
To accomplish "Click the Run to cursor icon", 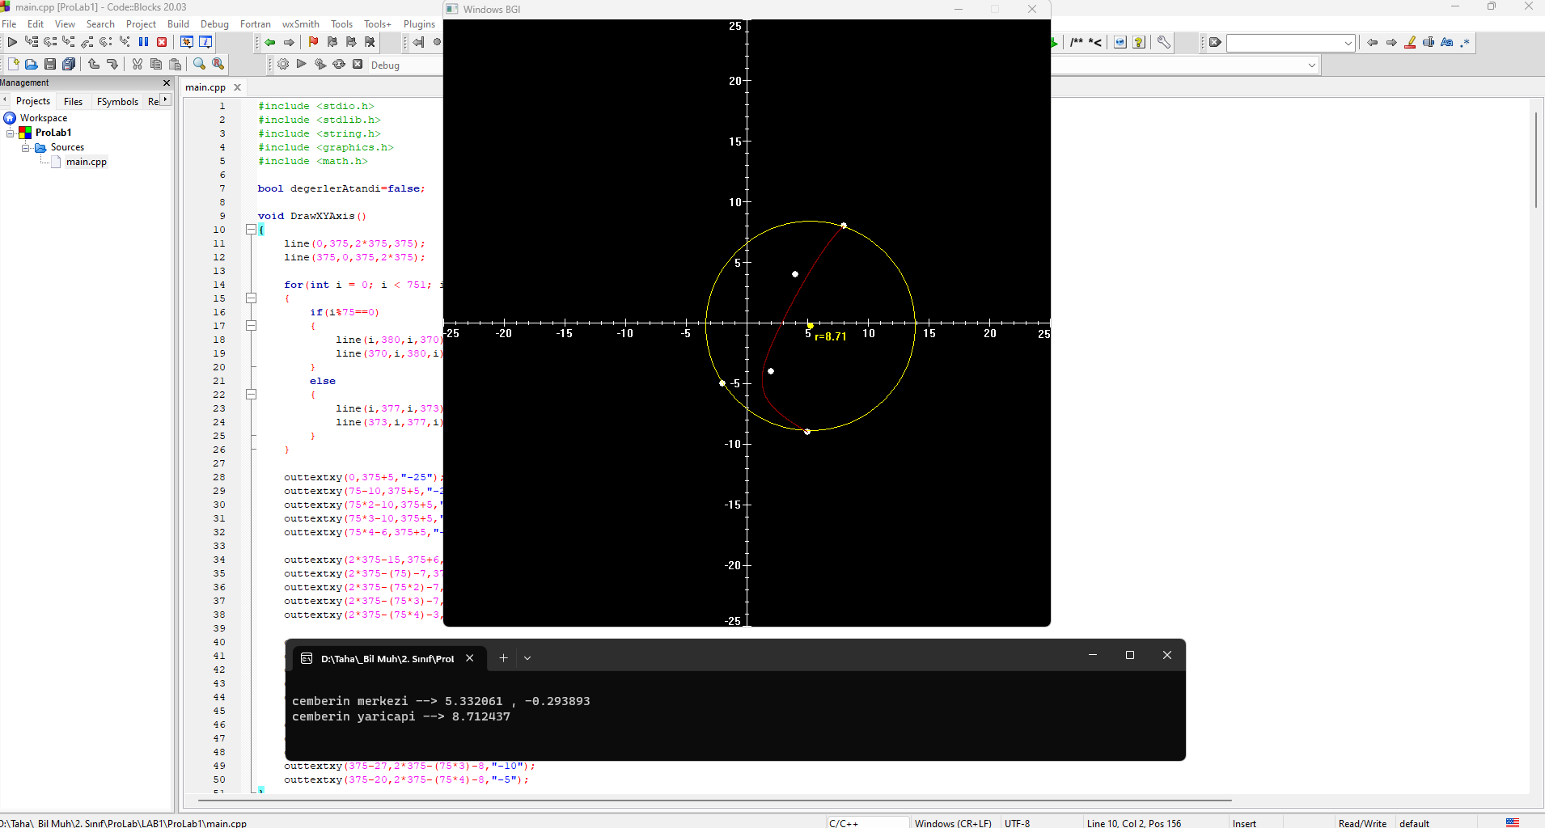I will 31,42.
